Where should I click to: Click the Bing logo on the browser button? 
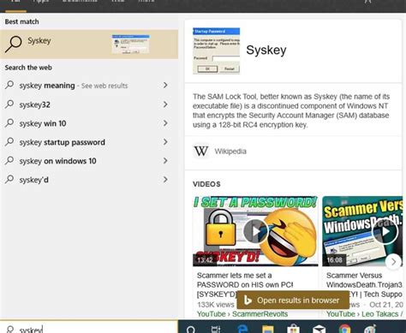click(248, 300)
